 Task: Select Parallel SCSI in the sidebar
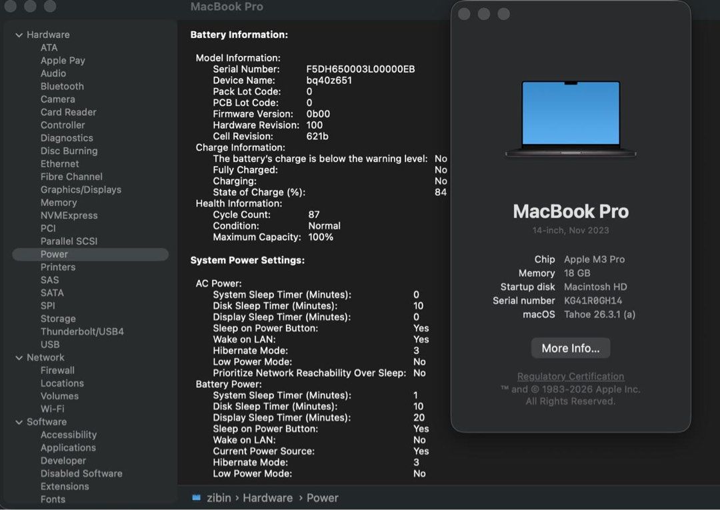click(69, 241)
